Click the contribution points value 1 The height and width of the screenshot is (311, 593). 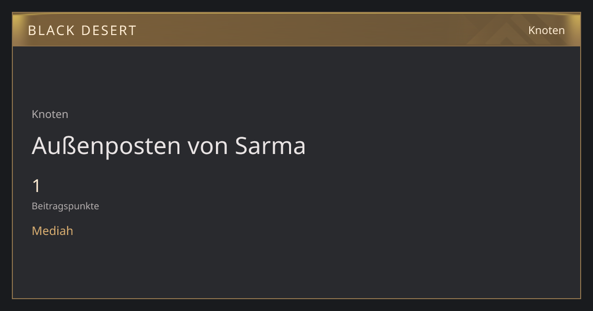click(36, 186)
